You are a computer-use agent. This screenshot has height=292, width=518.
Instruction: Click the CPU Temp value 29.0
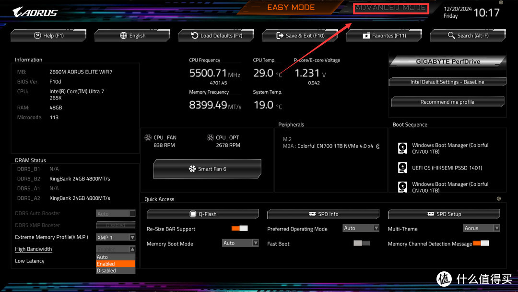(263, 73)
